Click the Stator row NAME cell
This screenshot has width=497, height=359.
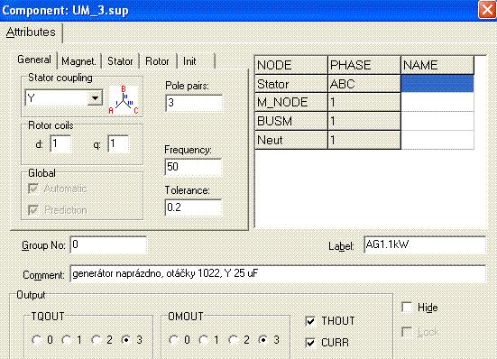point(437,84)
